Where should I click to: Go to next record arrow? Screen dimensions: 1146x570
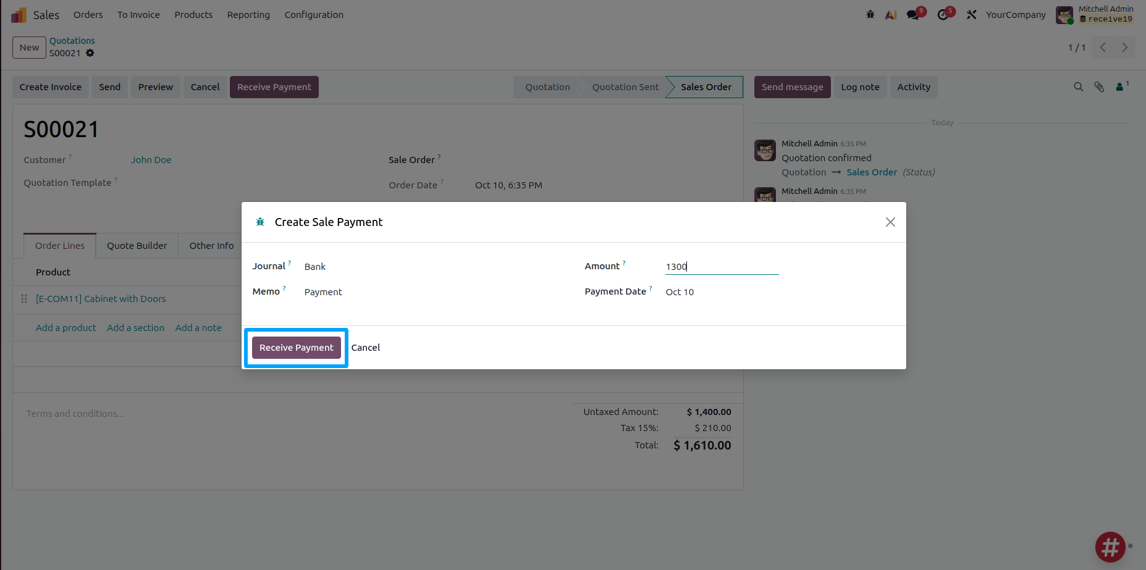[1124, 48]
